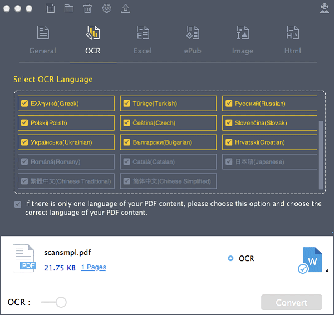This screenshot has height=315, width=334.
Task: Click the Html code icon
Action: coord(292,32)
